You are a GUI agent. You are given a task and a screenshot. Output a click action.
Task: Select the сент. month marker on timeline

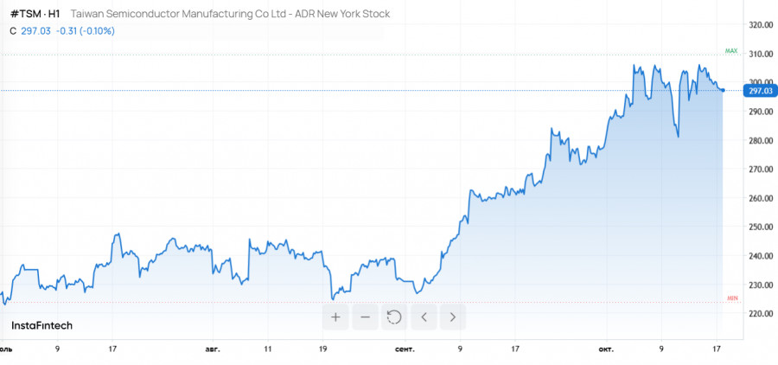click(x=404, y=349)
